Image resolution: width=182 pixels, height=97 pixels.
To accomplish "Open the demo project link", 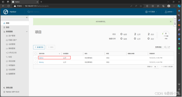I will (41, 58).
